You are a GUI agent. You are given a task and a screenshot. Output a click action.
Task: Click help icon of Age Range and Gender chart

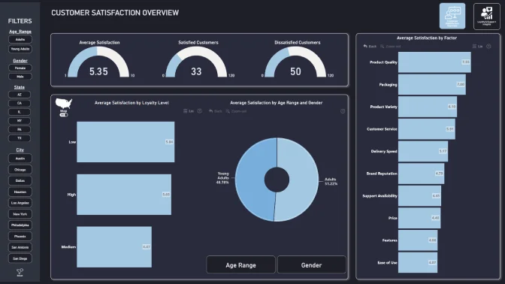tap(343, 111)
